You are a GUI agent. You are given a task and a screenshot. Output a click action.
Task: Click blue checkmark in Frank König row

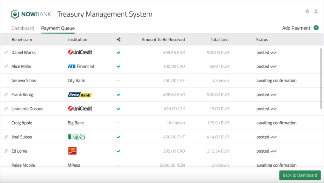click(118, 95)
